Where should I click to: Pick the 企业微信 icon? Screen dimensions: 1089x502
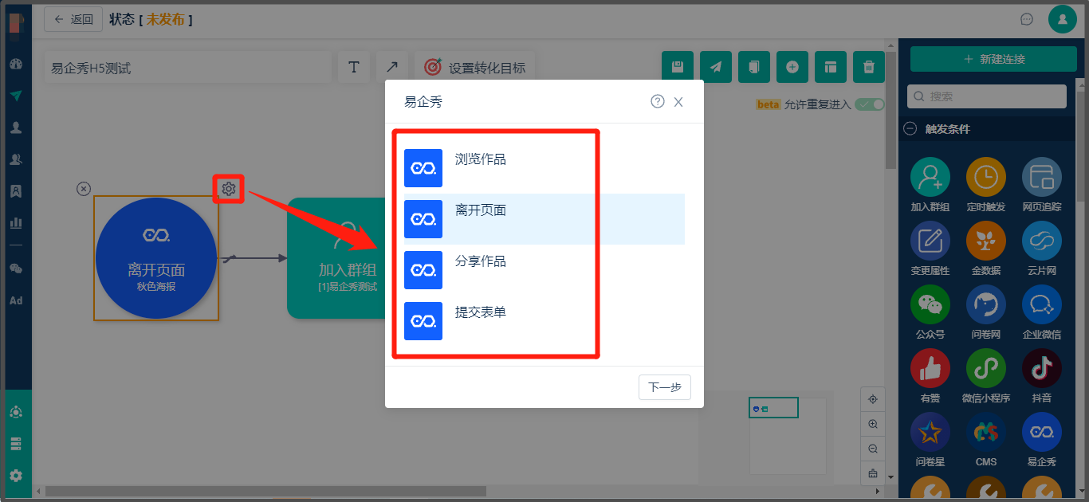click(x=1042, y=304)
